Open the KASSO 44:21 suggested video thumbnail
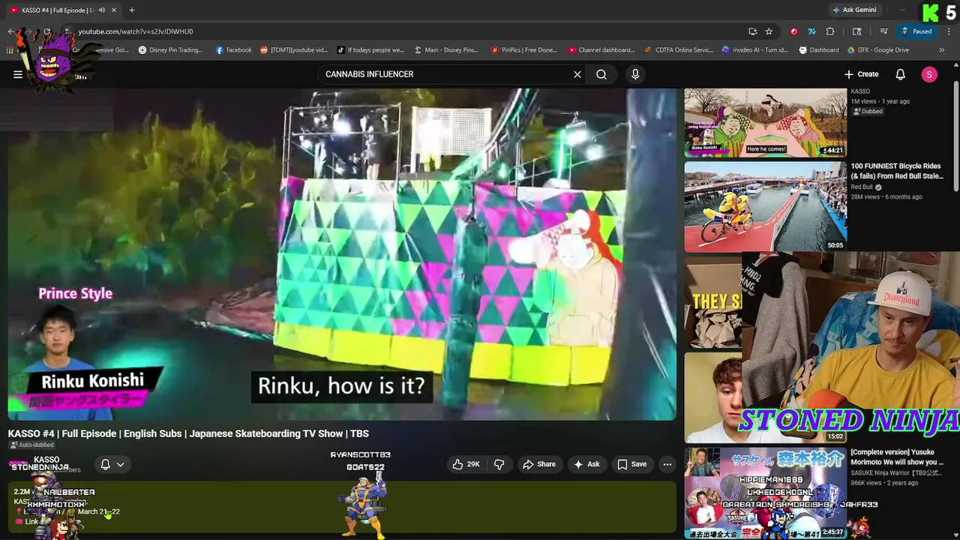This screenshot has height=540, width=960. click(765, 123)
